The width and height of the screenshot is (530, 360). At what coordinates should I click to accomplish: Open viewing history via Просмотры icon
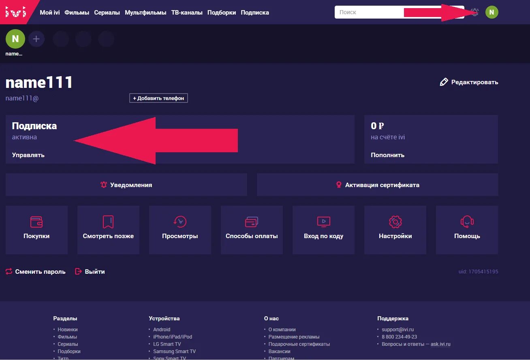(180, 222)
